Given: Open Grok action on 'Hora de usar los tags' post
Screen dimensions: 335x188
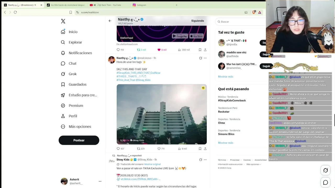Looking at the screenshot, I should pyautogui.click(x=200, y=58).
